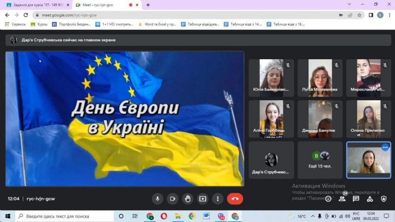
Task: Click camera permission icon in address bar
Action: [x=341, y=15]
